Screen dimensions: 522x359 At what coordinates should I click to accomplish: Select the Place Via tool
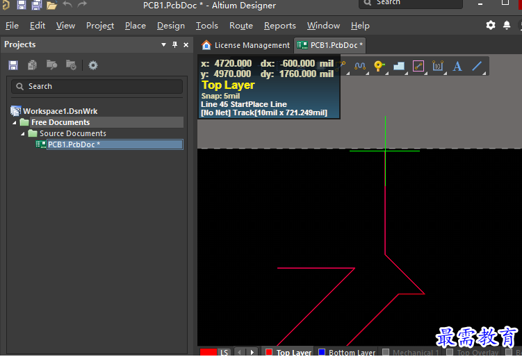point(379,66)
